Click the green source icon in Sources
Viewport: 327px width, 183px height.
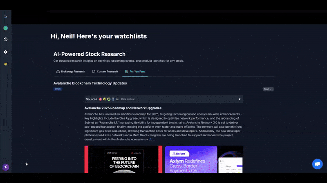109,99
